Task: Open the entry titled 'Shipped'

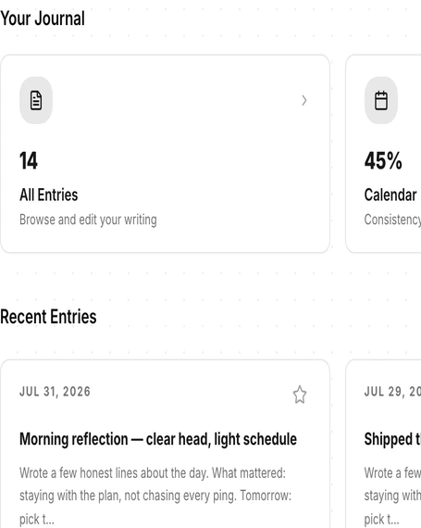Action: point(392,439)
